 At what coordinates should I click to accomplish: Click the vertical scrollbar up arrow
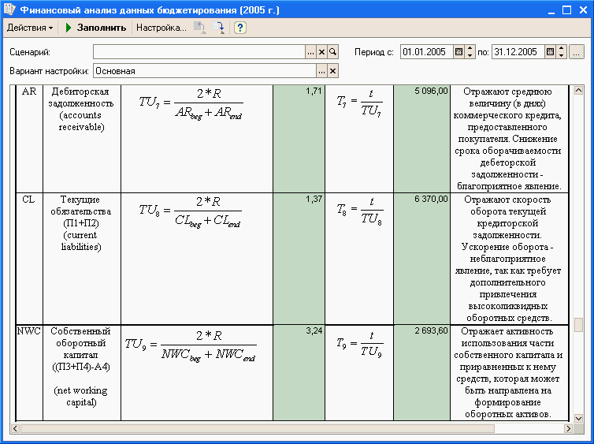pos(578,90)
